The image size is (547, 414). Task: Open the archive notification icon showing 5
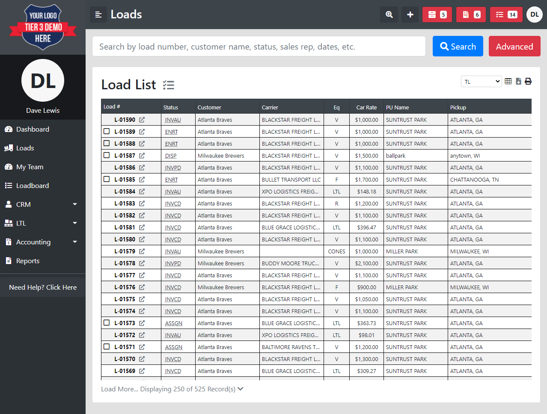click(x=437, y=14)
